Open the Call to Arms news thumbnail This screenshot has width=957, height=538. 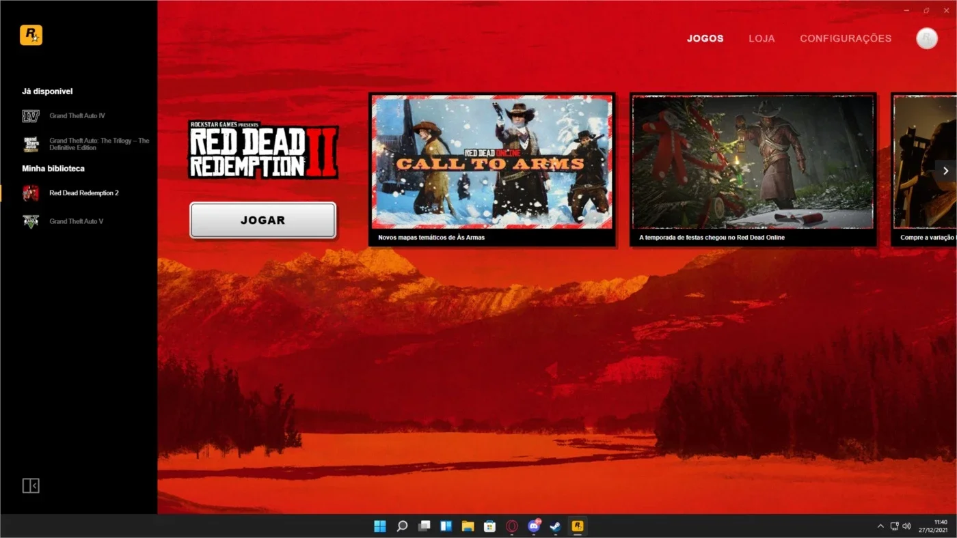492,162
